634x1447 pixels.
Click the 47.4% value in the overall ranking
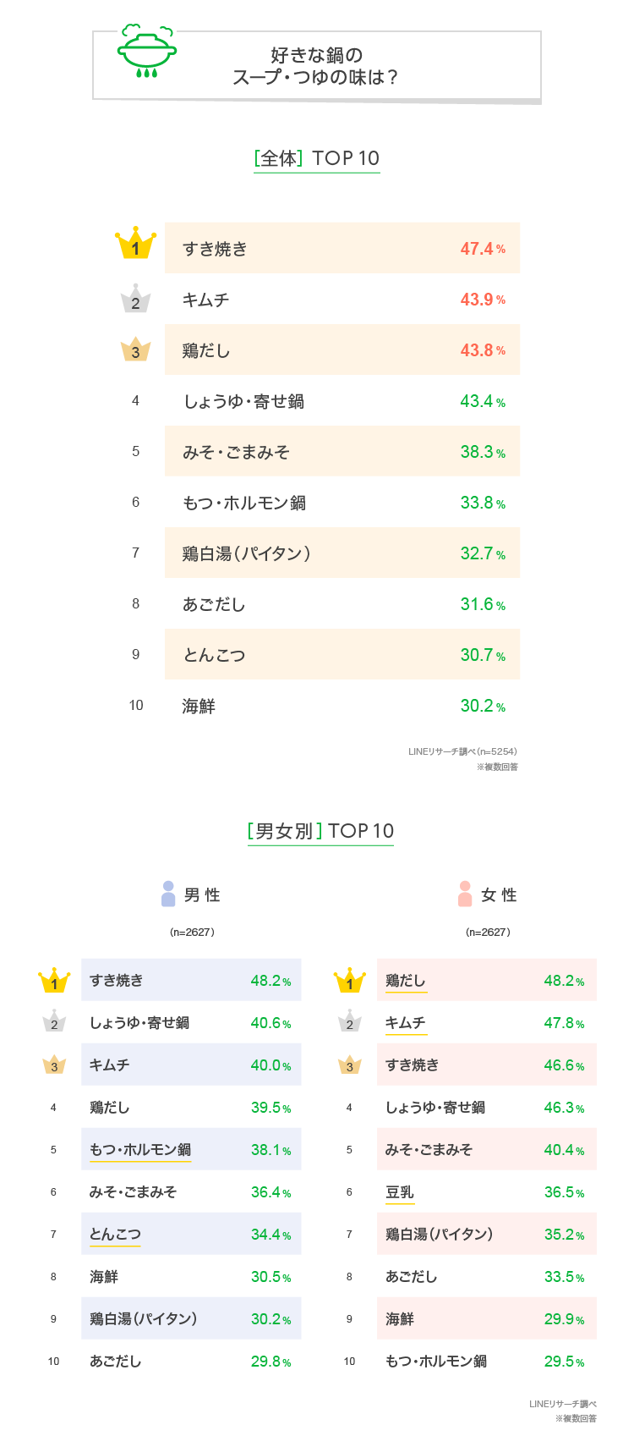point(482,249)
